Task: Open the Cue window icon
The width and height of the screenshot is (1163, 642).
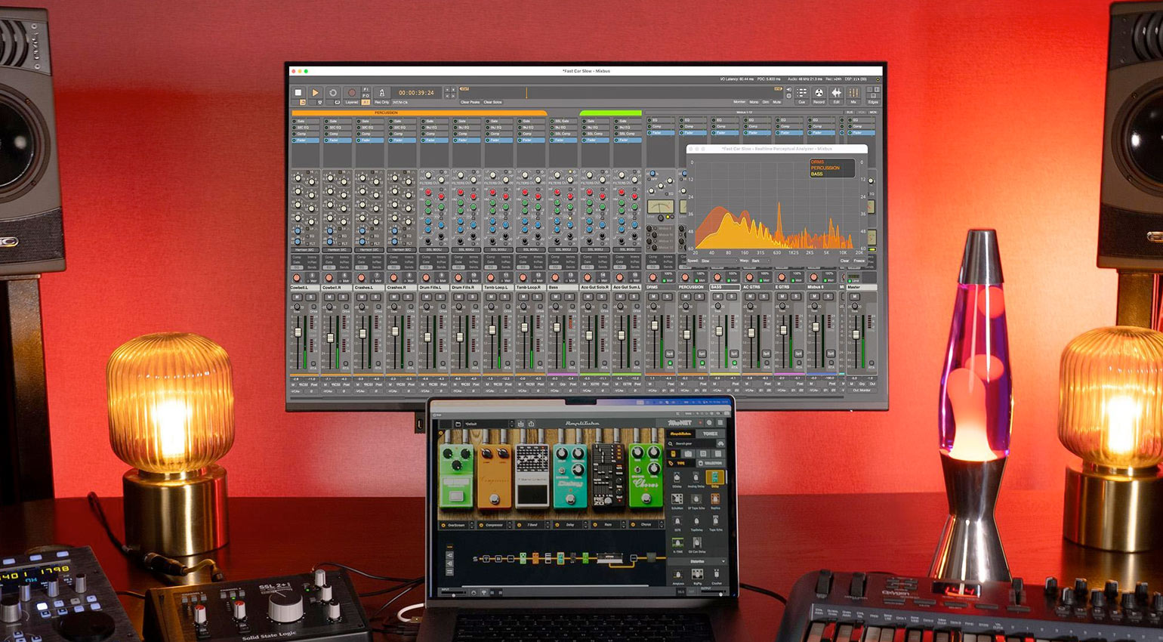Action: 802,93
